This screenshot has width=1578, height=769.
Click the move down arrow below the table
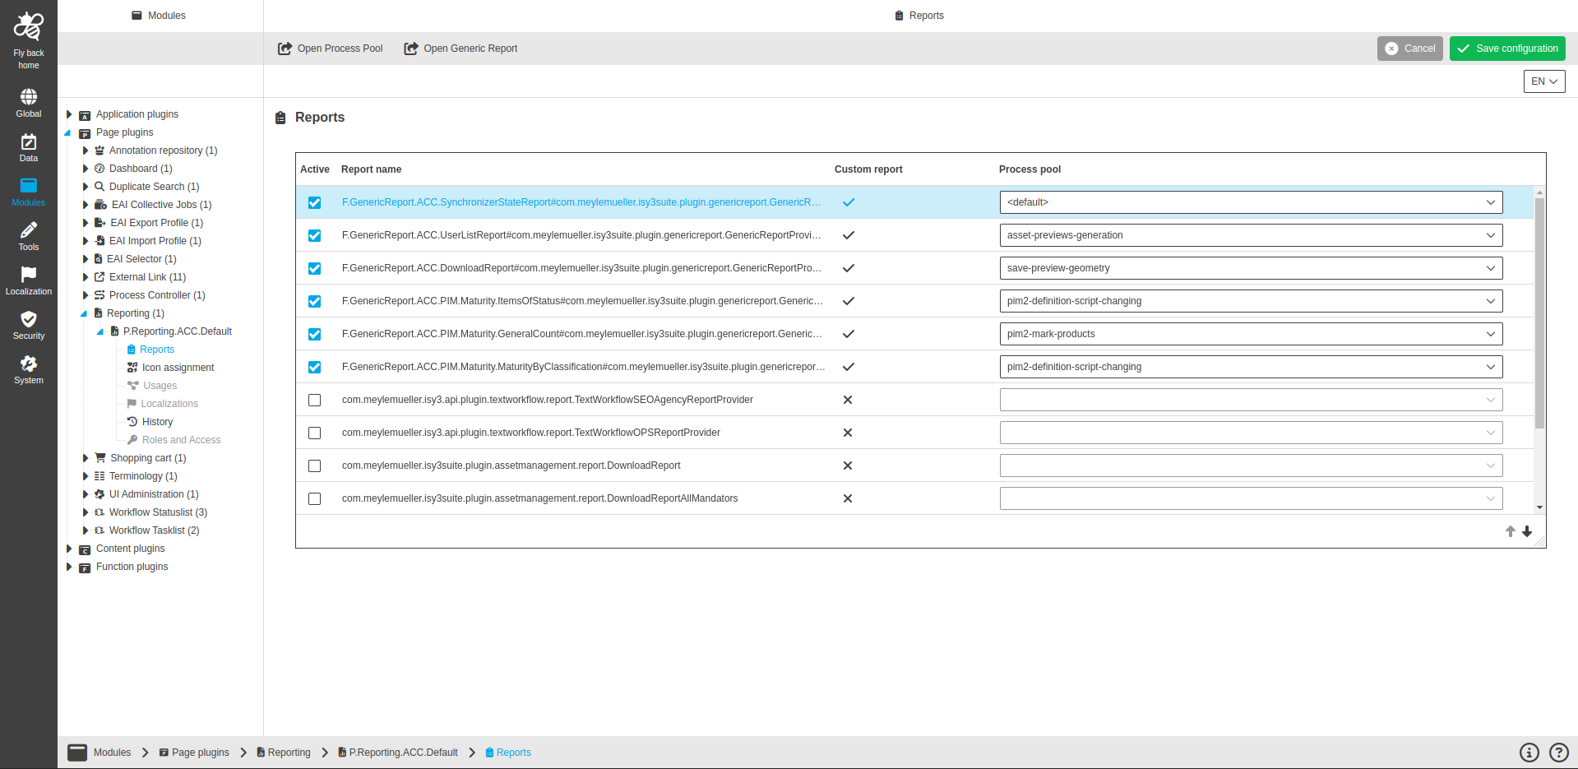point(1527,531)
